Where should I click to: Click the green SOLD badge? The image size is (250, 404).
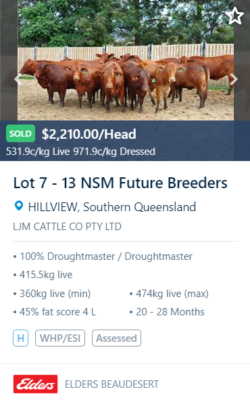point(20,133)
